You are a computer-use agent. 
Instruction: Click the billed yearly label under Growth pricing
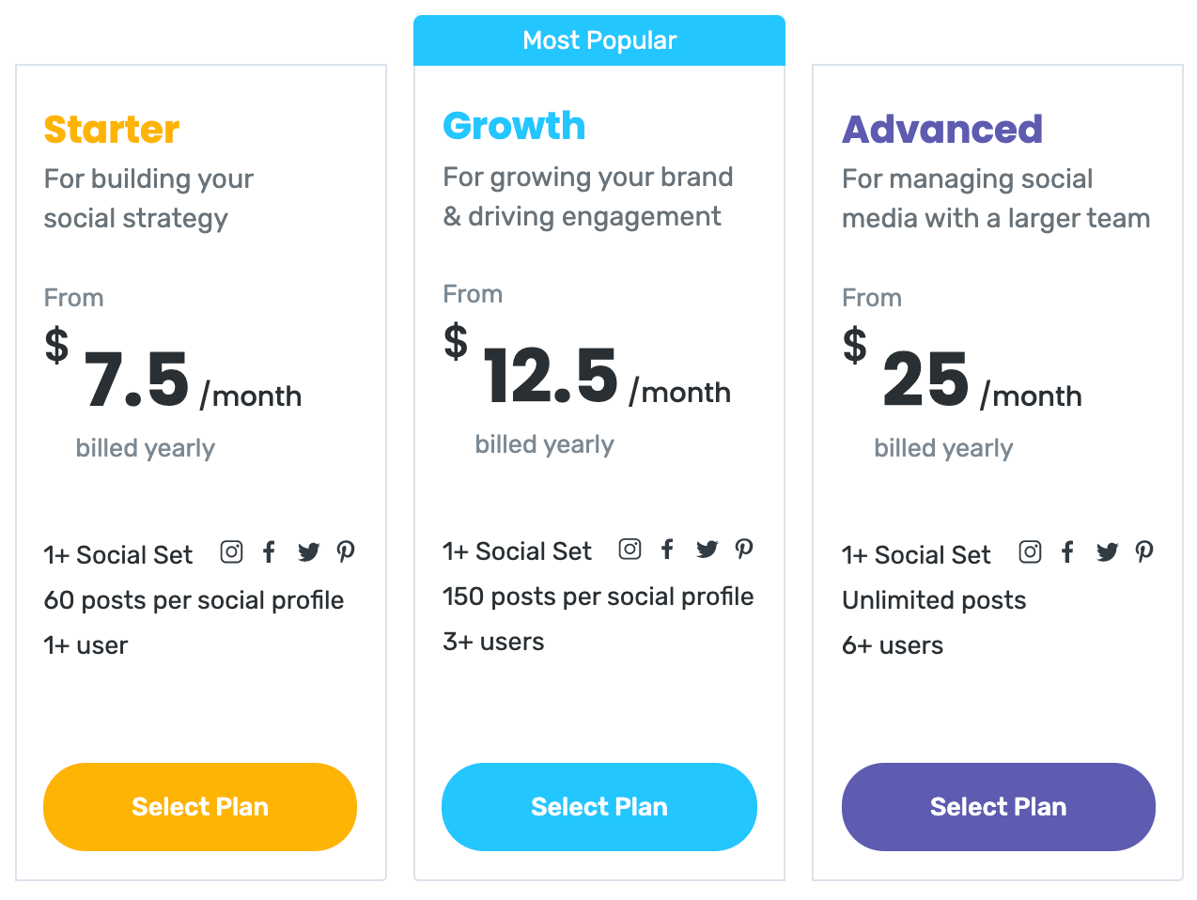pos(545,444)
